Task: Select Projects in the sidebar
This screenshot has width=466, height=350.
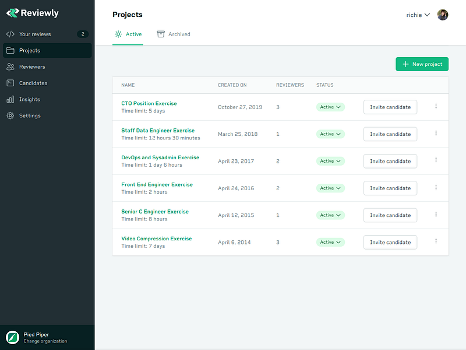Action: coord(47,50)
